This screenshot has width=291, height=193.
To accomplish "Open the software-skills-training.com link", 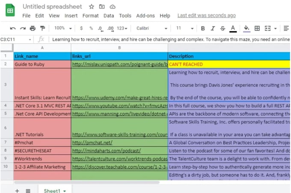I will tap(120, 134).
